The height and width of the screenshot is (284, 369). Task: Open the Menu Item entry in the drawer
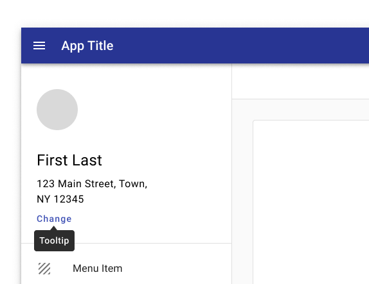click(x=127, y=269)
